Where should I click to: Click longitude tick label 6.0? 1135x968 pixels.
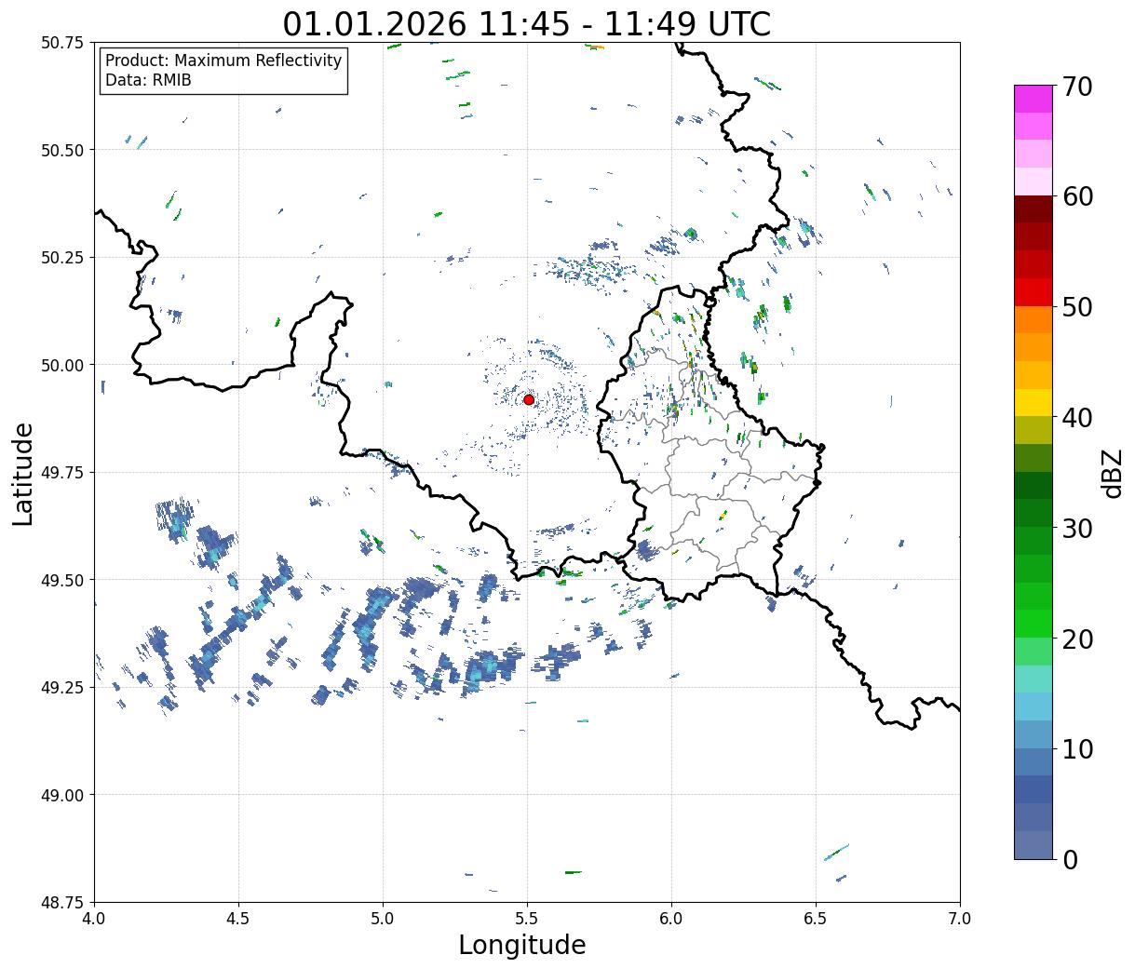pos(671,919)
